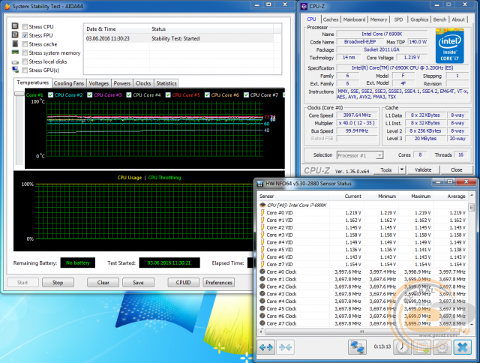Viewport: 480px width, 363px height.
Task: Toggle CPU Core #5 graph checkbox
Action: (x=168, y=95)
